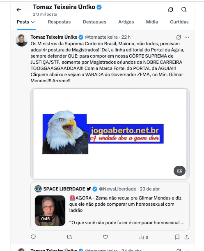204x251 pixels.
Task: Share the post using the upload icon
Action: [187, 237]
